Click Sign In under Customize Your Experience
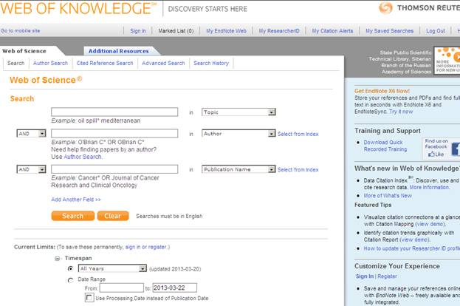 coord(365,276)
